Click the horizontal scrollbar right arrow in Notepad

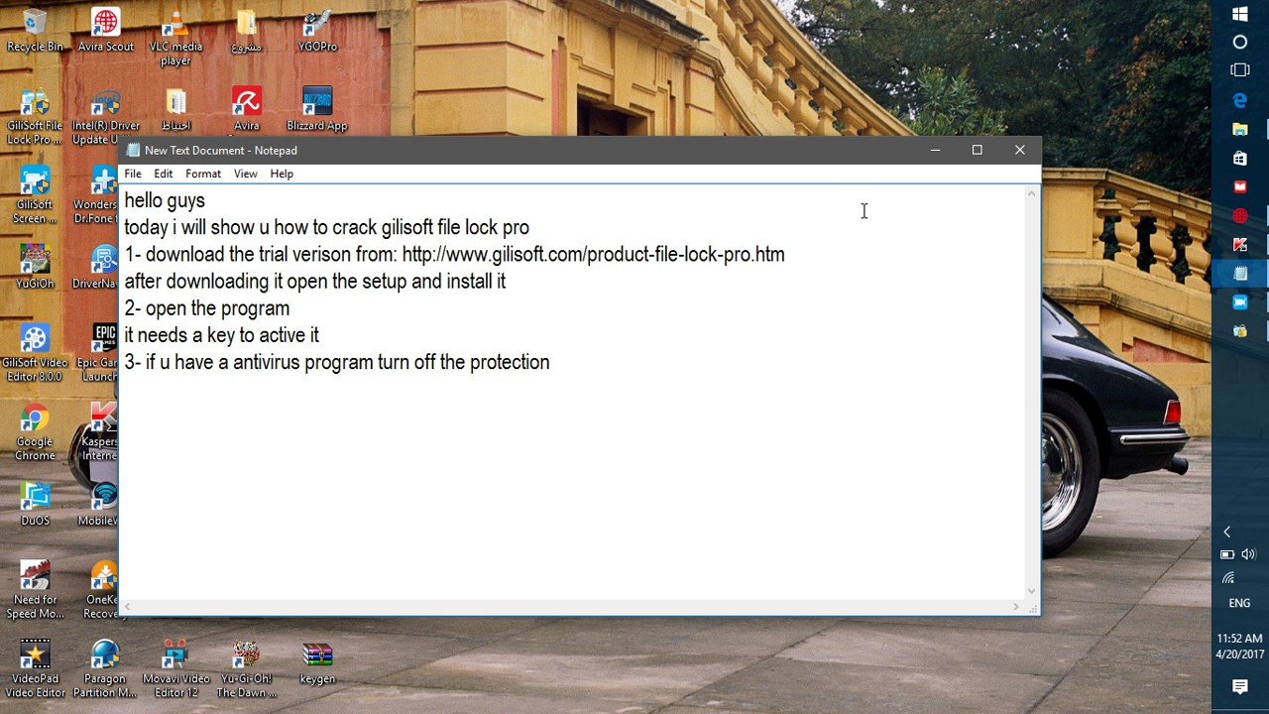pos(1015,607)
